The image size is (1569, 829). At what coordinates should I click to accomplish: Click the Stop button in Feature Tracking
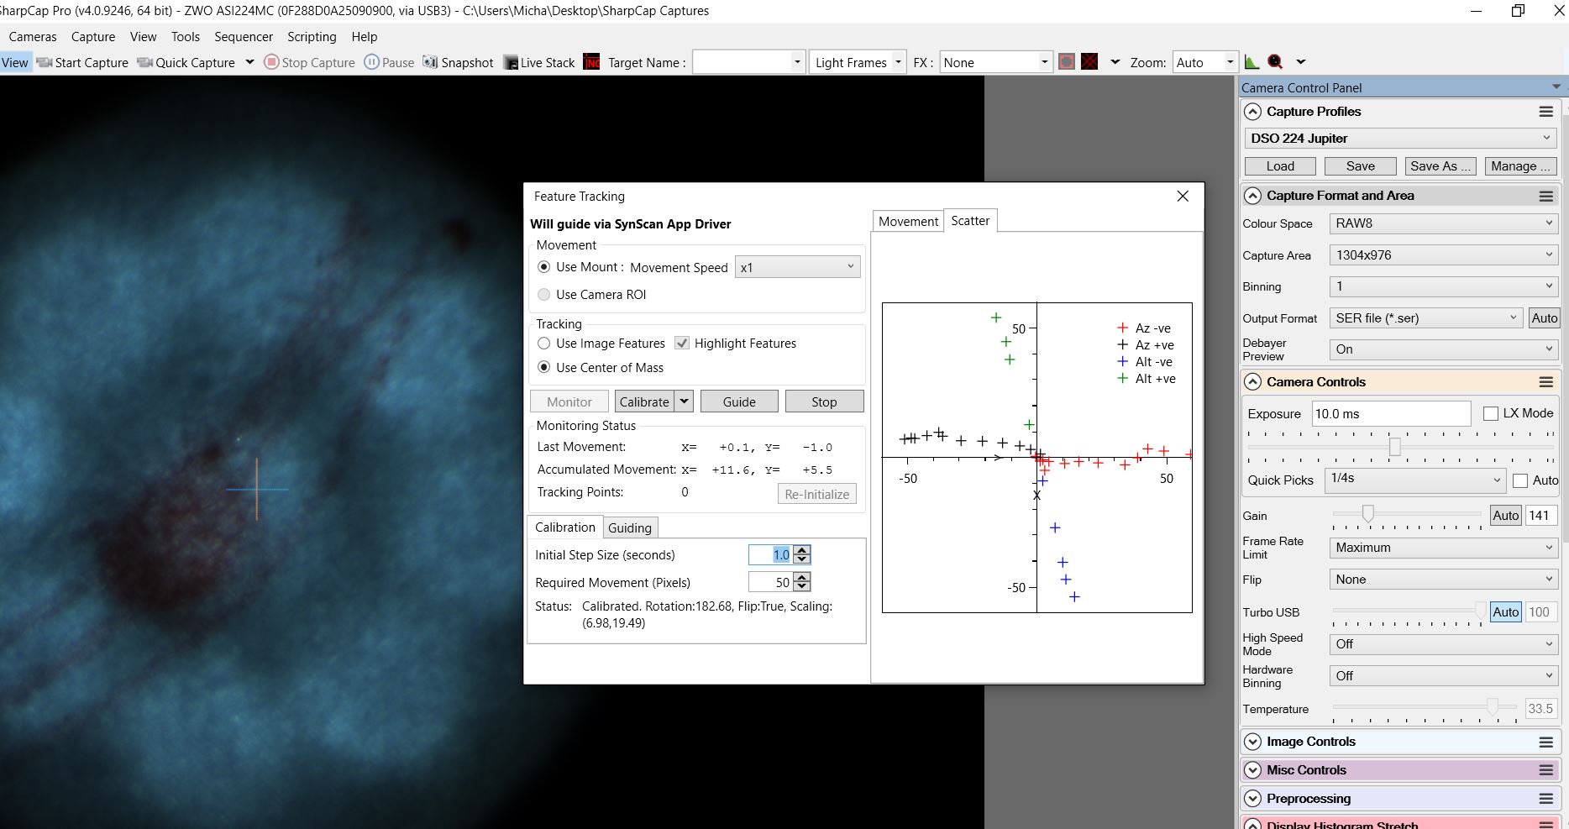coord(824,401)
